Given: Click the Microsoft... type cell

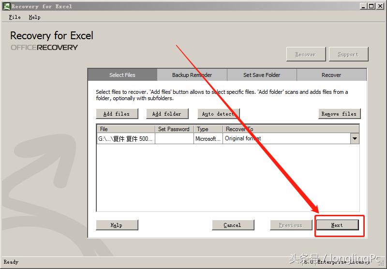Looking at the screenshot, I should tap(208, 139).
